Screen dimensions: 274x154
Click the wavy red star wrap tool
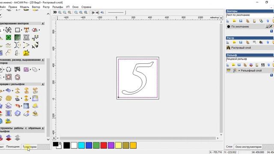[9, 77]
